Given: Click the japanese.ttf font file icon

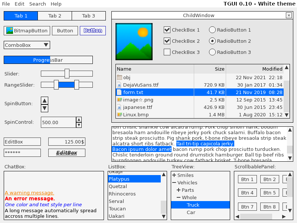Looking at the screenshot, I should pos(119,107).
